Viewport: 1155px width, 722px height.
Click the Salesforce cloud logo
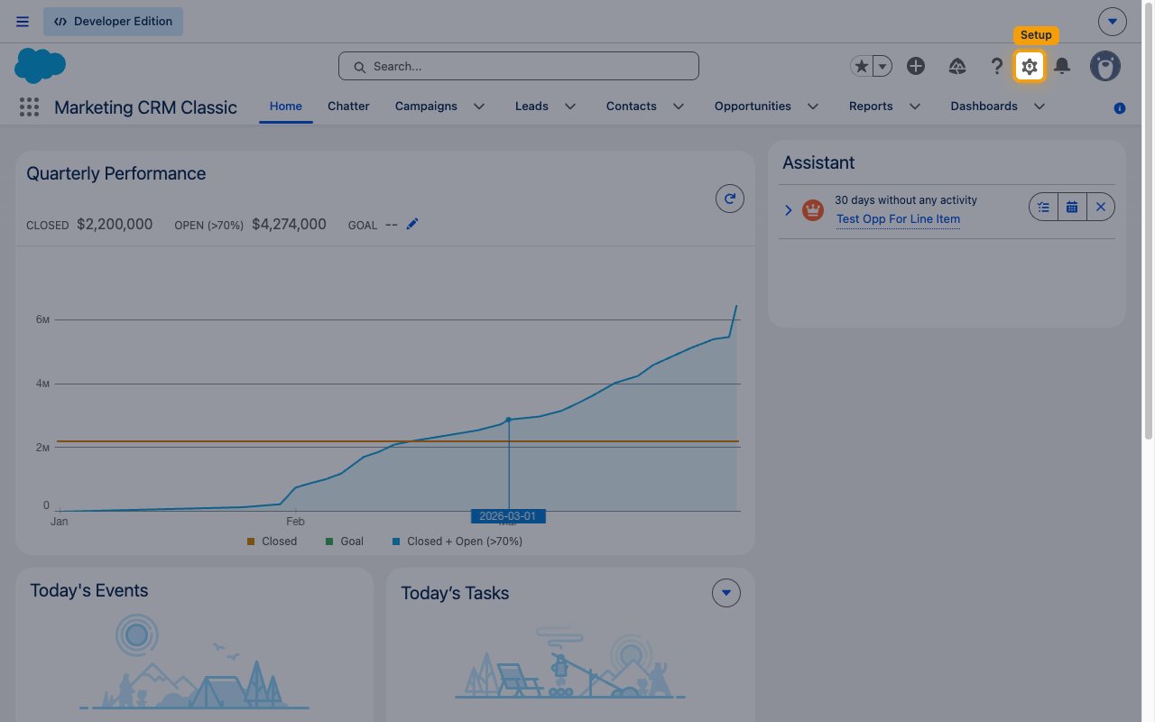pos(41,66)
